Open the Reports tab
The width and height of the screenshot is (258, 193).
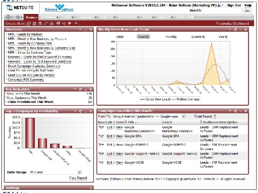(107, 17)
